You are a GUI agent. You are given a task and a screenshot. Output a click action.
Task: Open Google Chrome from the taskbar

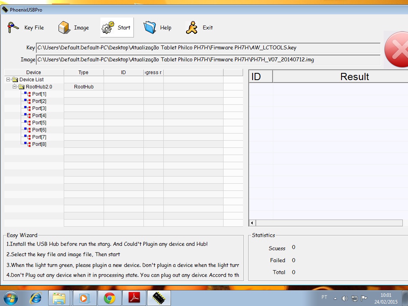[x=110, y=298]
